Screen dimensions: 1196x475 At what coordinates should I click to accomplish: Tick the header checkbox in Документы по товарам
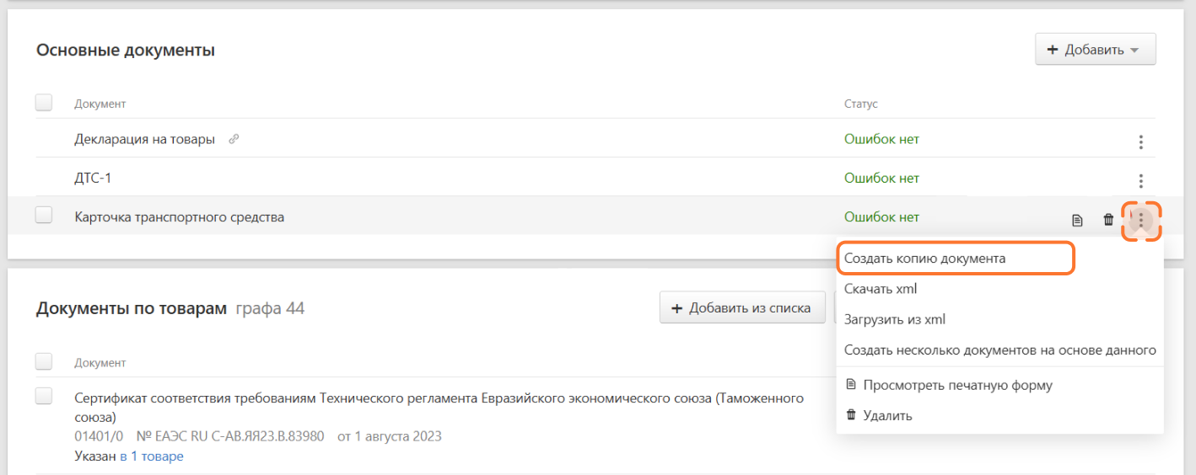pos(44,361)
